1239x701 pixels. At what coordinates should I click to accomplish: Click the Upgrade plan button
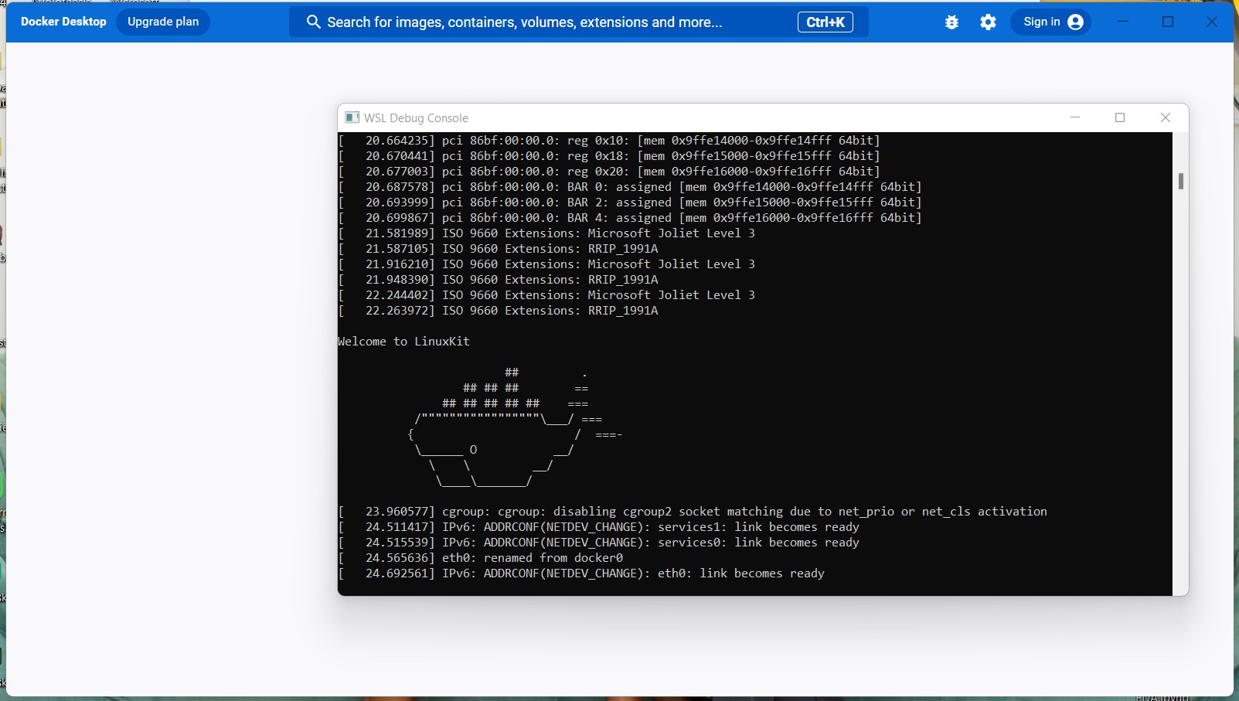163,22
